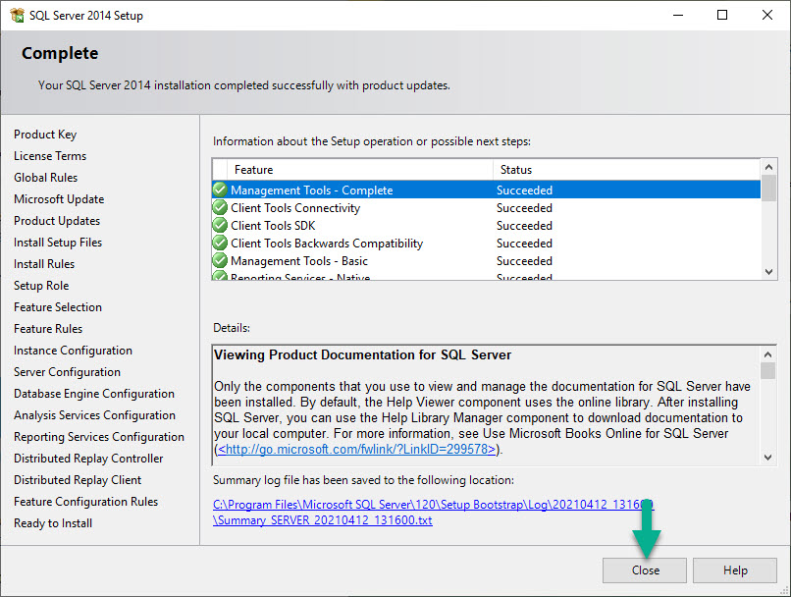Click the License Terms step
Screen dimensions: 791x597
point(50,156)
